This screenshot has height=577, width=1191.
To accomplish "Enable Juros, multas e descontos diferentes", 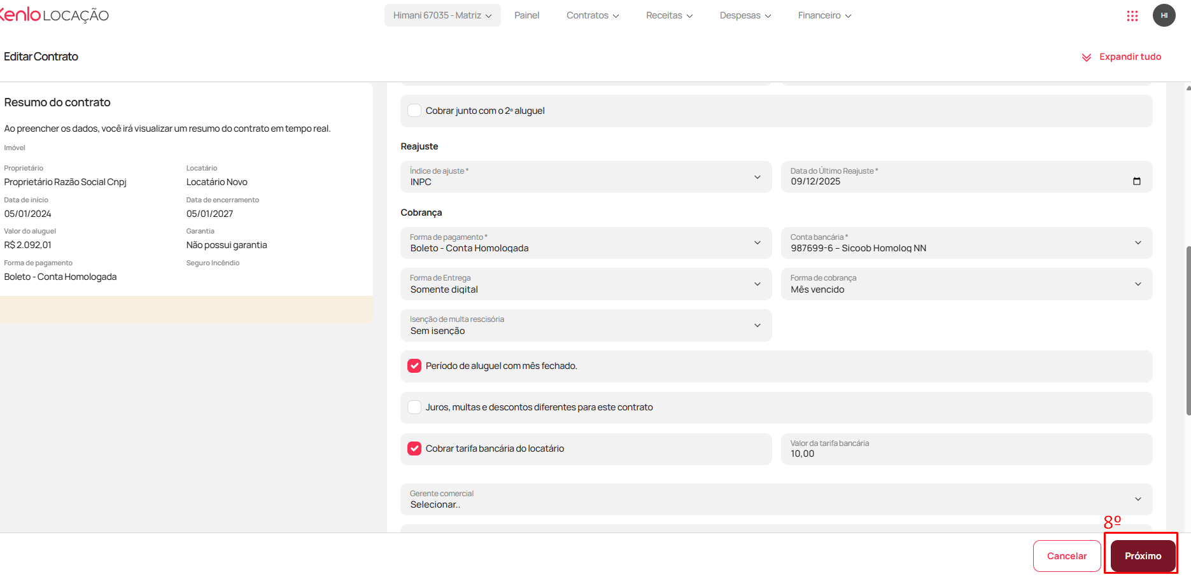I will pos(414,407).
